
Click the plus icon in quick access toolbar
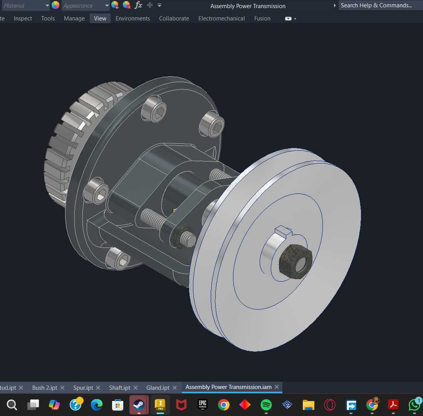150,5
